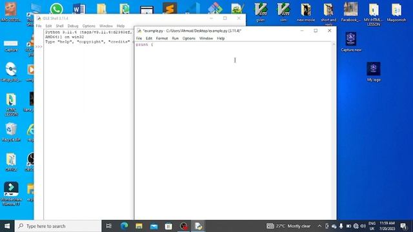The image size is (413, 232).
Task: Open Window menu in example.py editor
Action: [206, 39]
